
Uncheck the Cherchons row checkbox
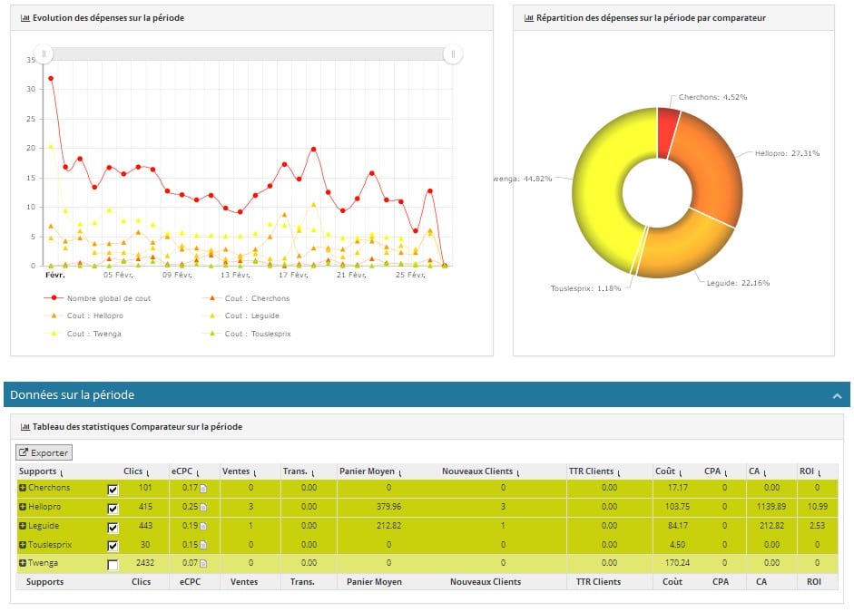[113, 490]
